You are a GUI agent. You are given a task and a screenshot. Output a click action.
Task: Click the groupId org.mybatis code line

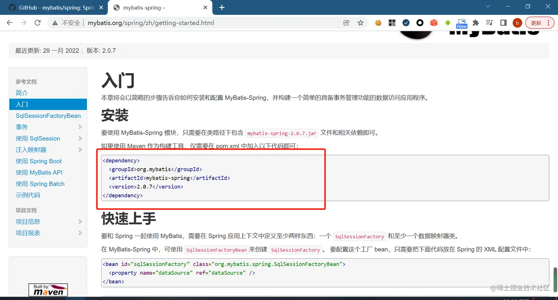[155, 169]
